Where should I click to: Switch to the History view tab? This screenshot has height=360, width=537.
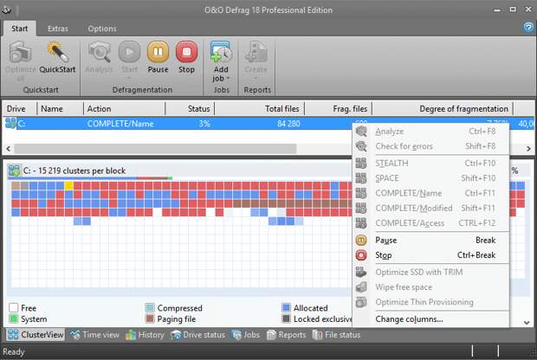[x=145, y=335]
